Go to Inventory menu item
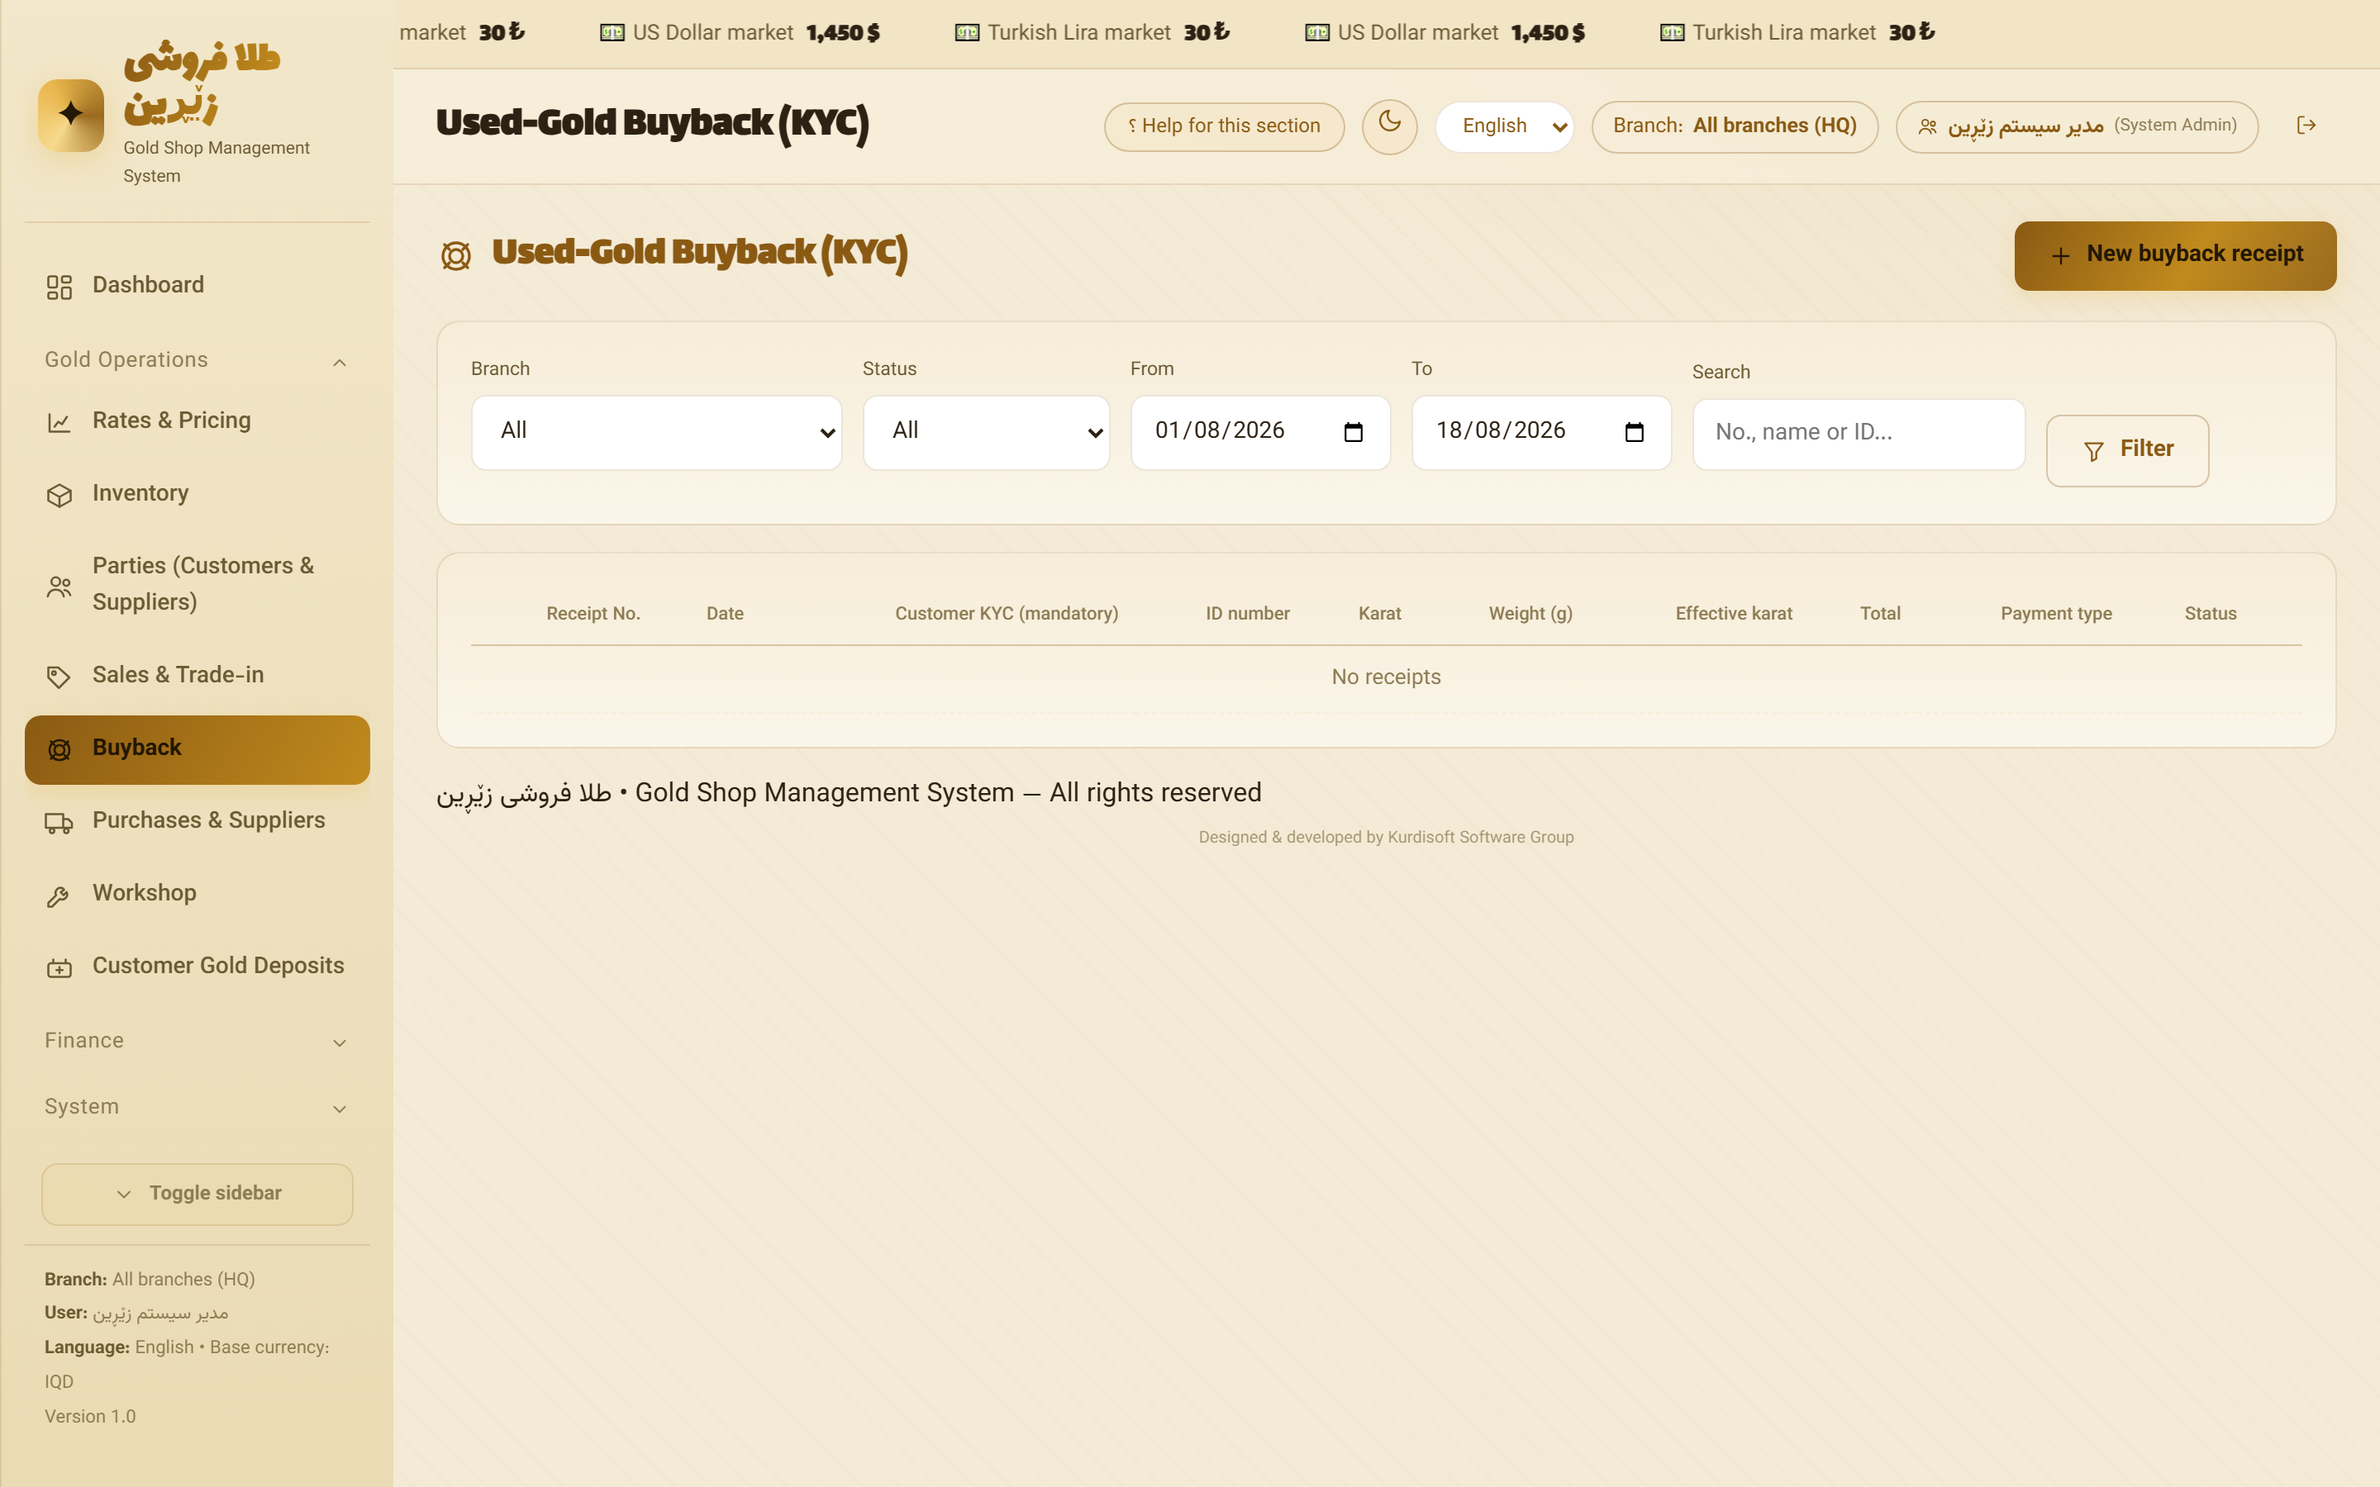This screenshot has height=1487, width=2380. tap(197, 495)
